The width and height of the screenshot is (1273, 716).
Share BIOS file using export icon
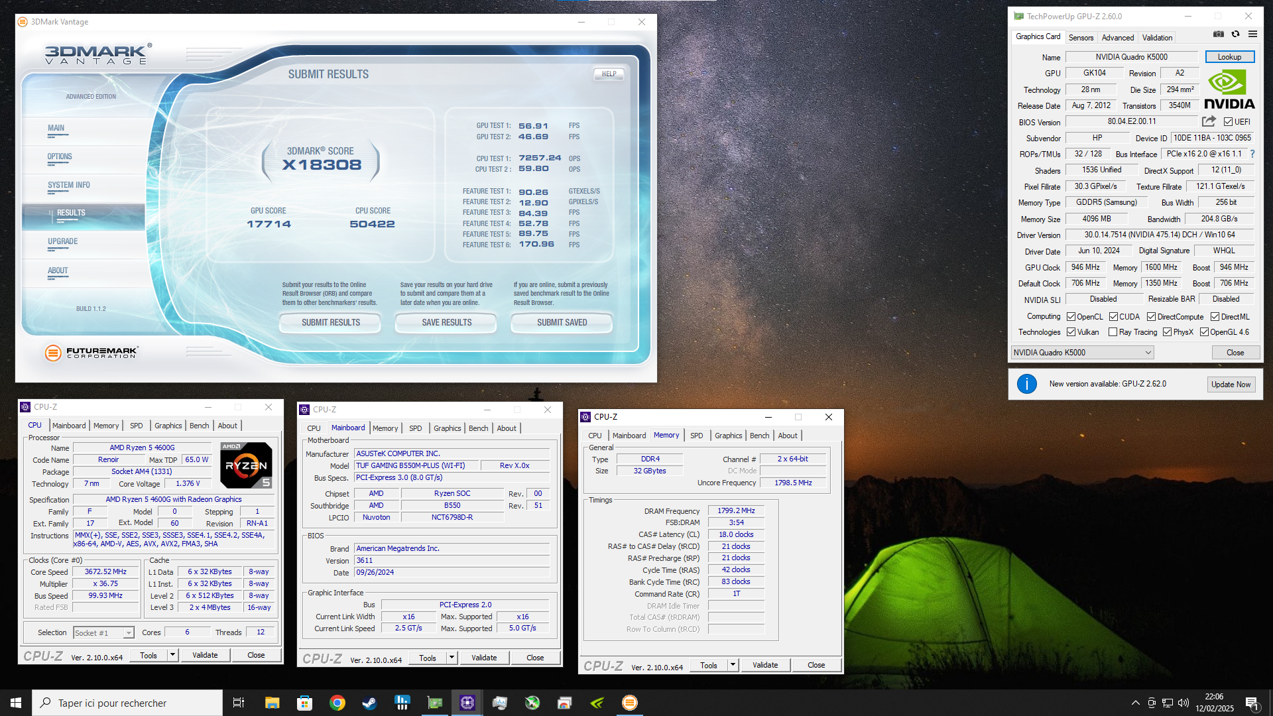pos(1209,121)
